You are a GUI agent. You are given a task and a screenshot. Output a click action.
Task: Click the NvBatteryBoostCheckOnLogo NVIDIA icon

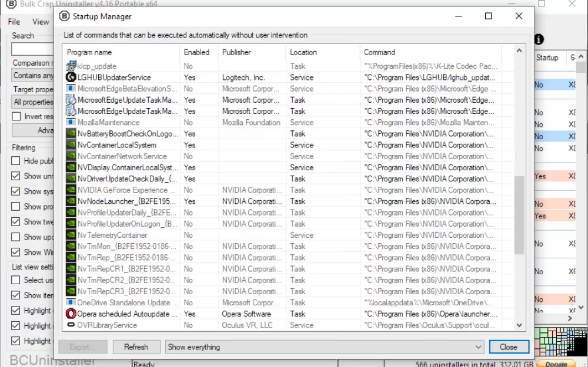click(x=71, y=133)
